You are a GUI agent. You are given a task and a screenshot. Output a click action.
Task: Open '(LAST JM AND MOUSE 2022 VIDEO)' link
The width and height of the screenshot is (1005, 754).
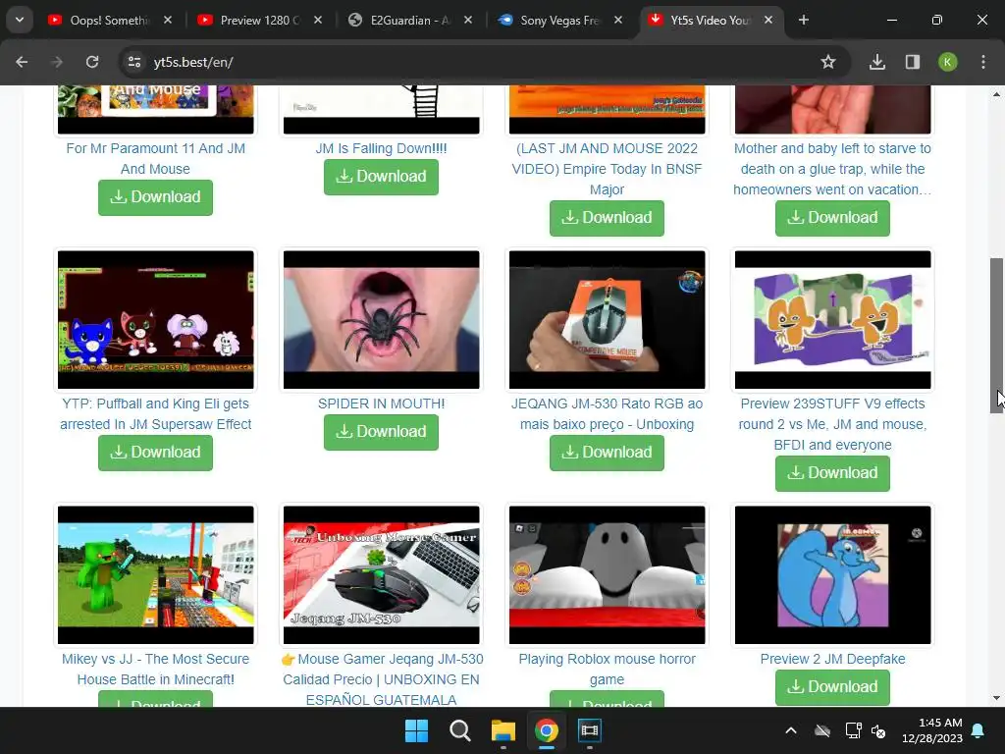pos(607,169)
